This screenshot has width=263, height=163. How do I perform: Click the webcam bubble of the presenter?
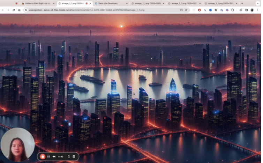coord(17,145)
